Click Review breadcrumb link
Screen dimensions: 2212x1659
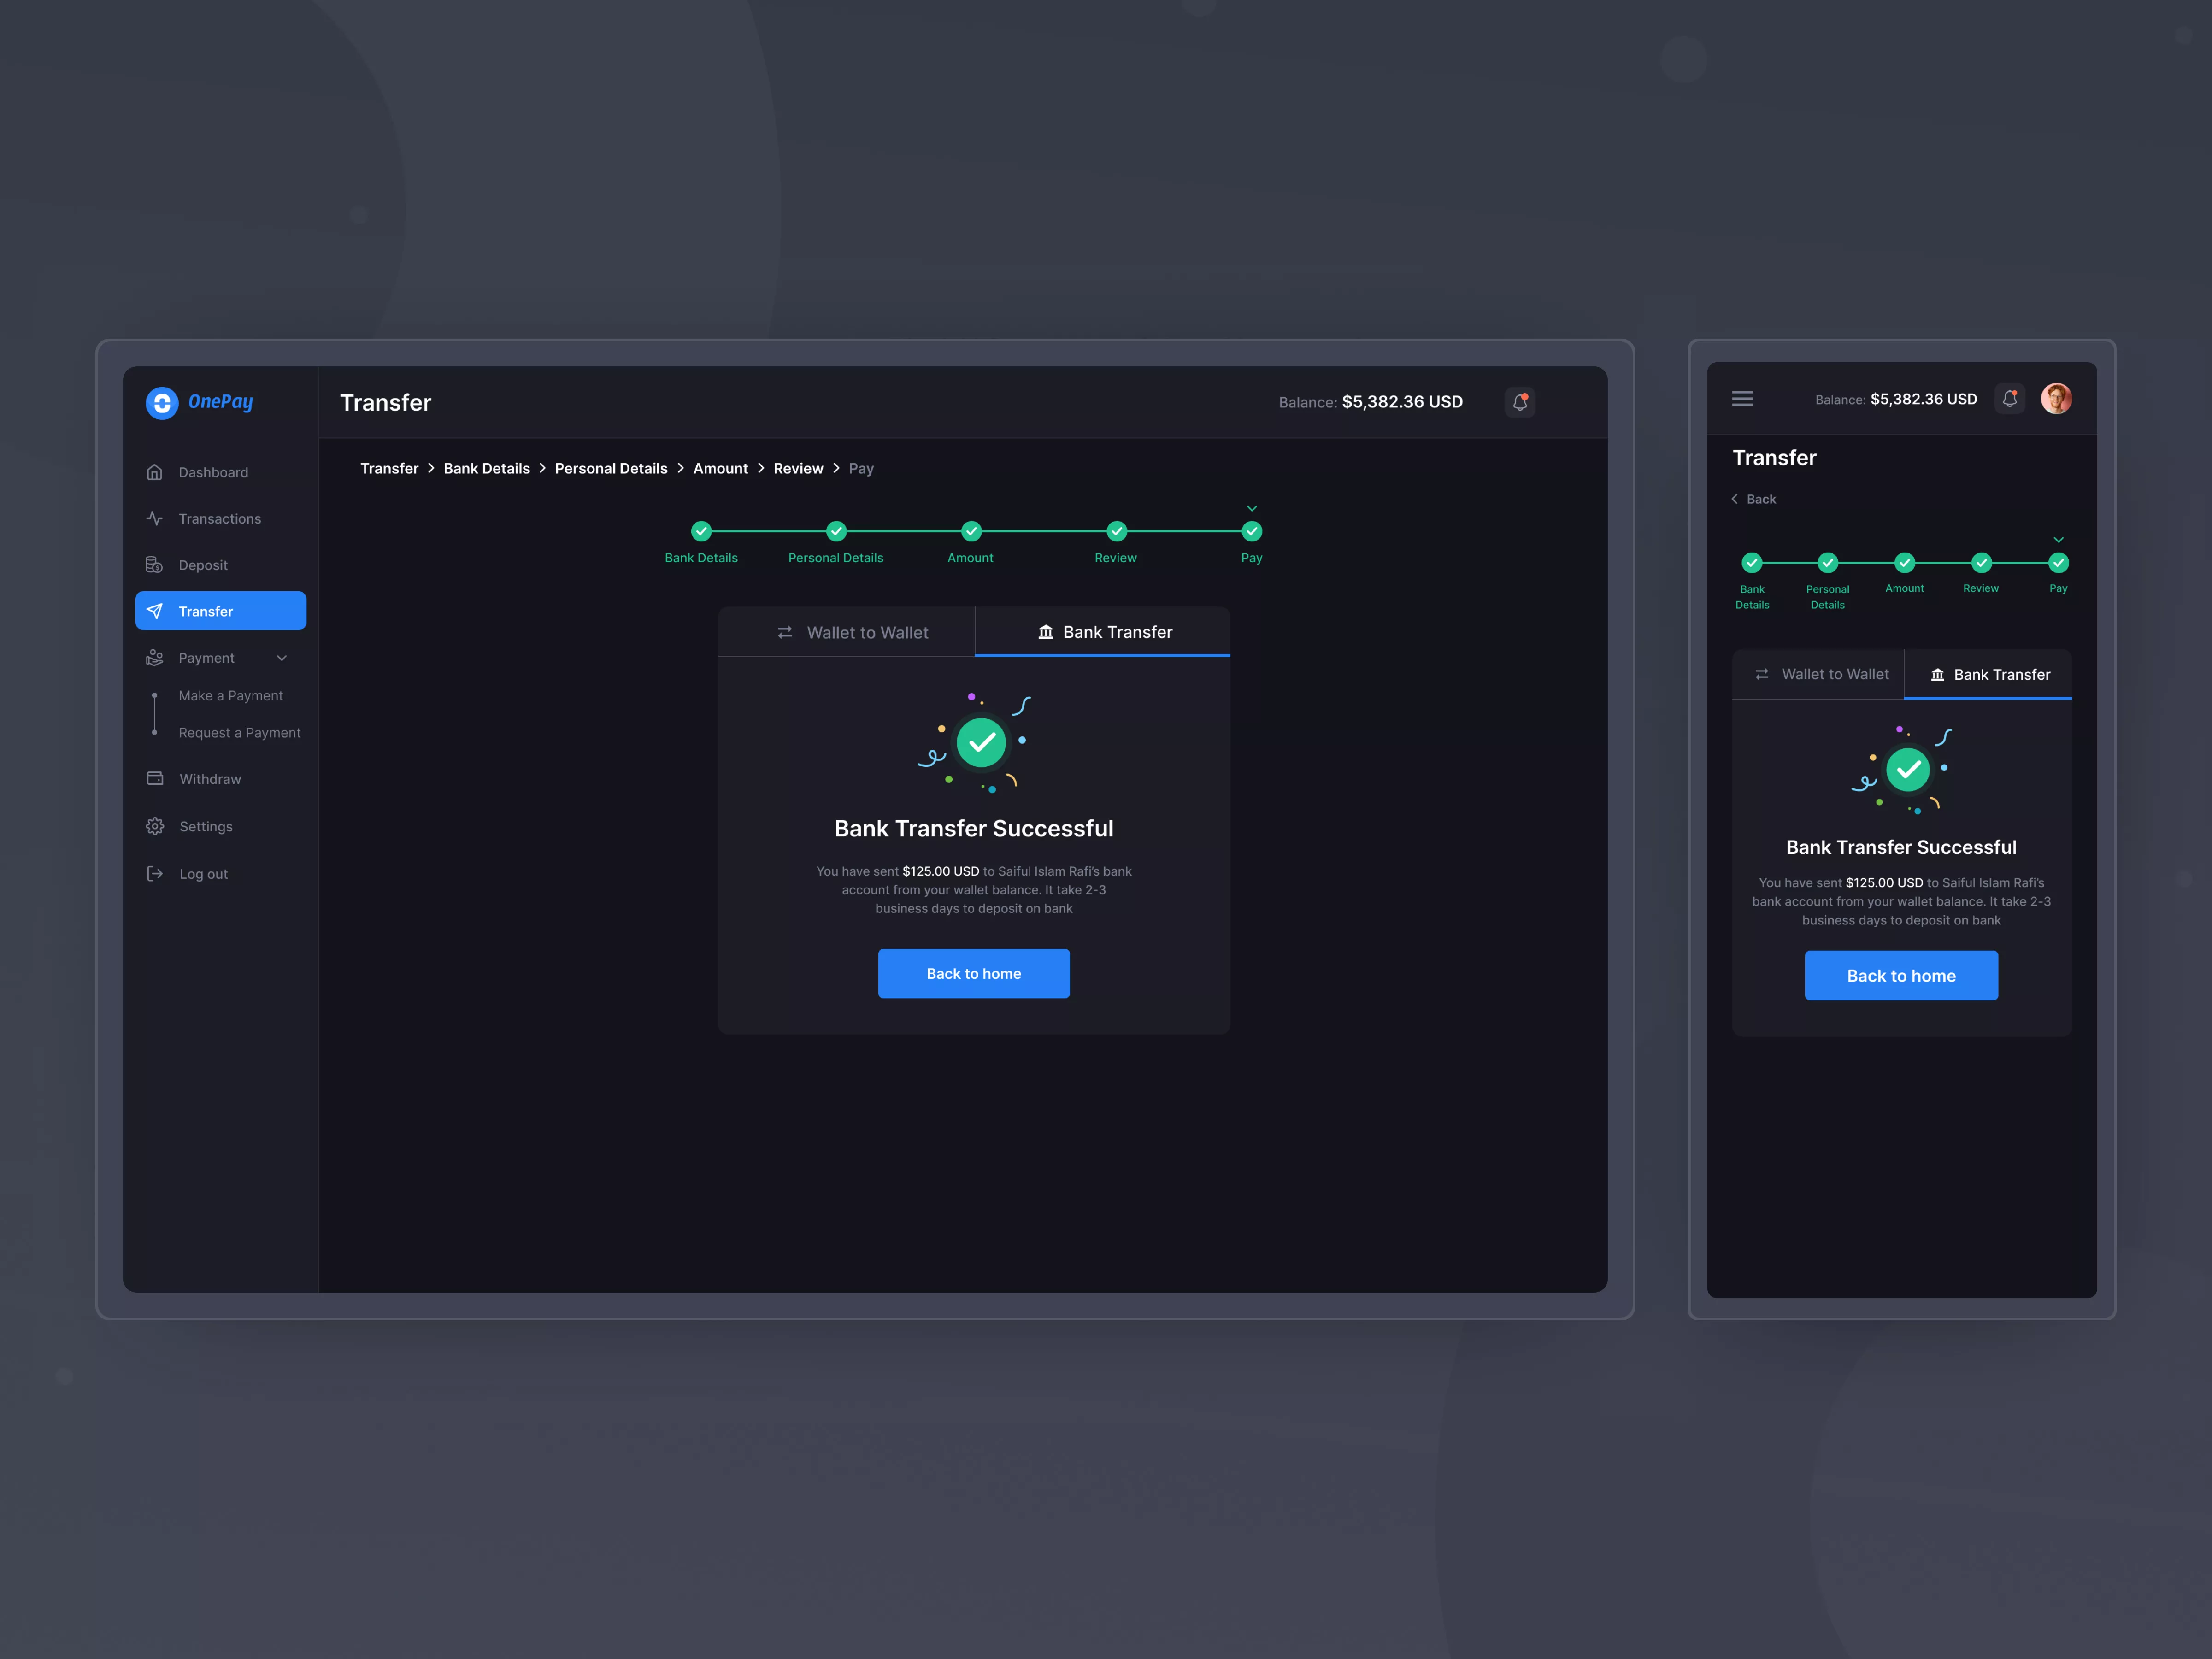798,468
